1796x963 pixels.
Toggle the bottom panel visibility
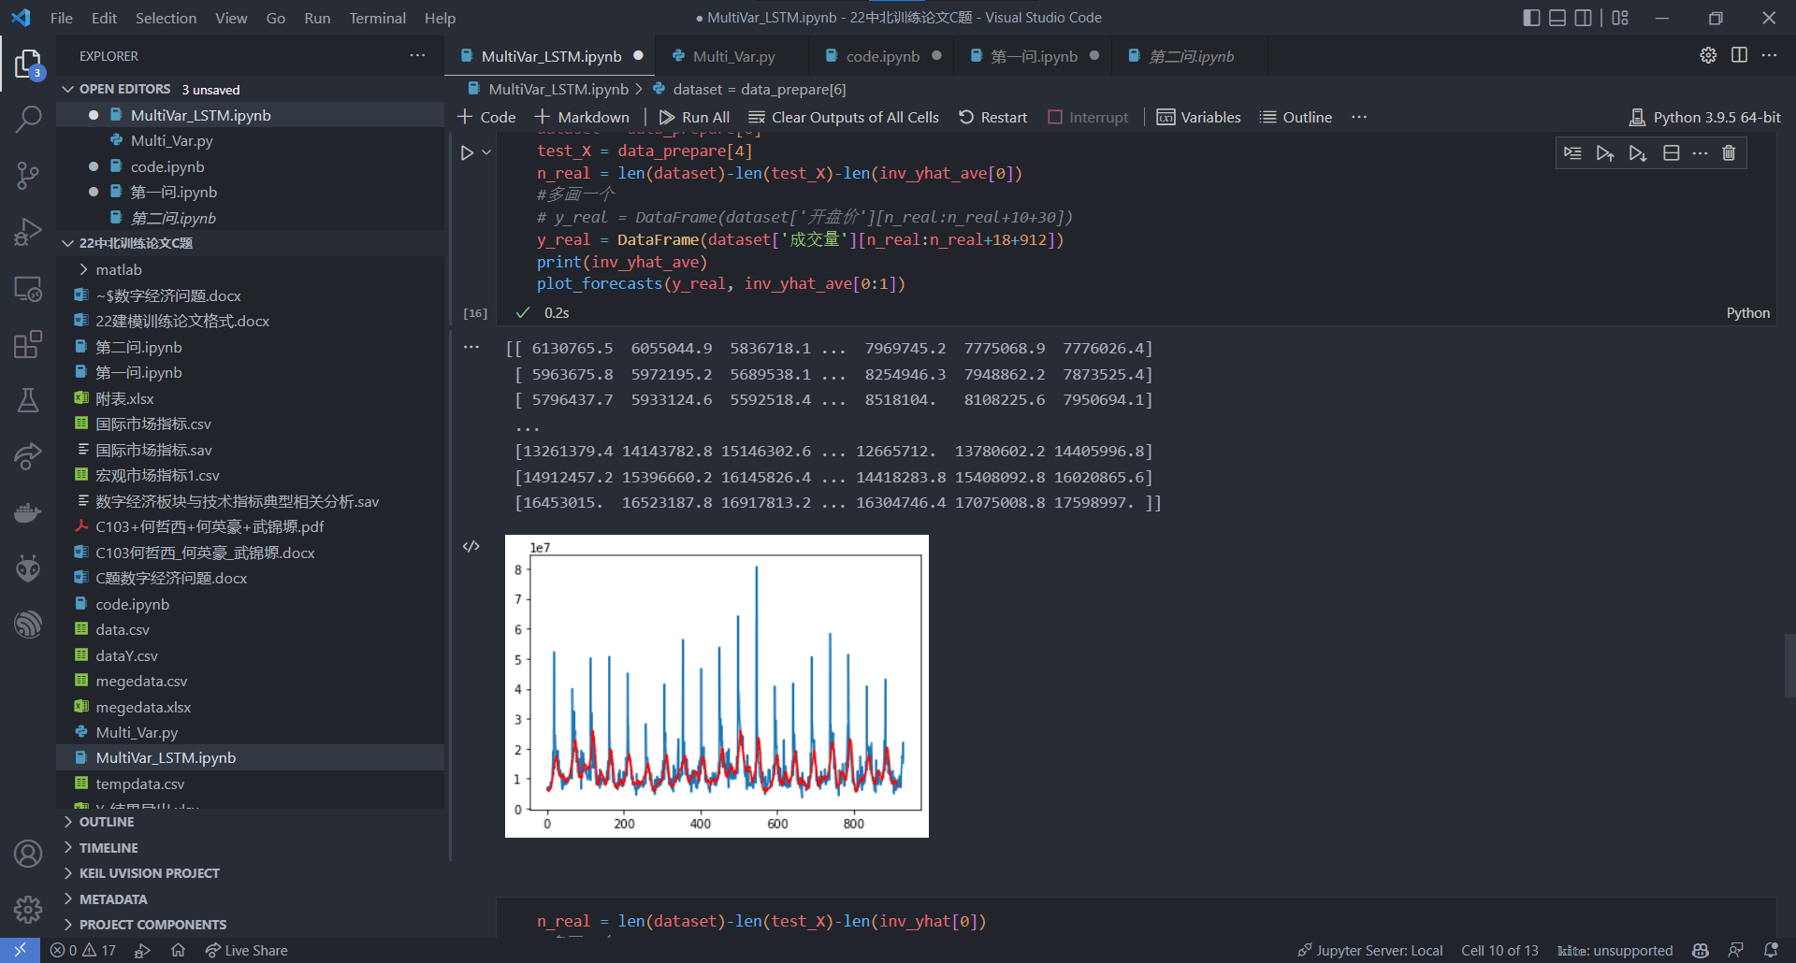[1557, 18]
